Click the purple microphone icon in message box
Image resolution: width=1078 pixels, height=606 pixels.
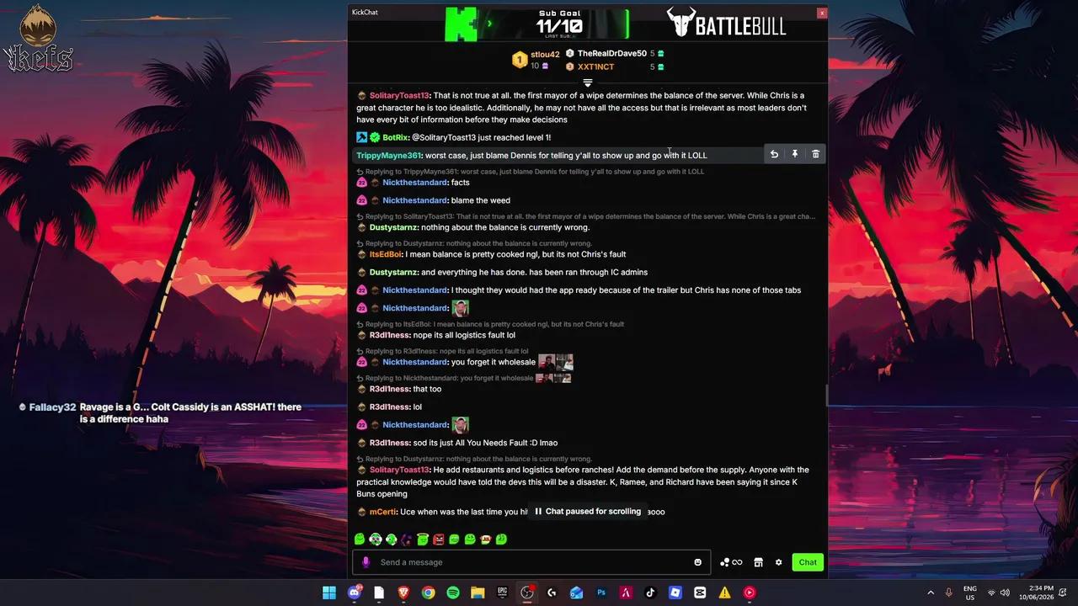[x=366, y=562]
